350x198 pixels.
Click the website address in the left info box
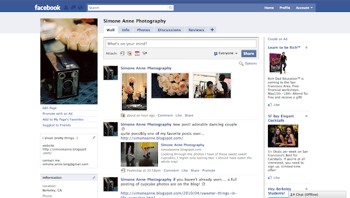click(65, 151)
